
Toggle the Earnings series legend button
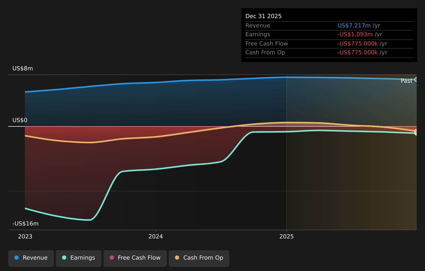point(79,258)
